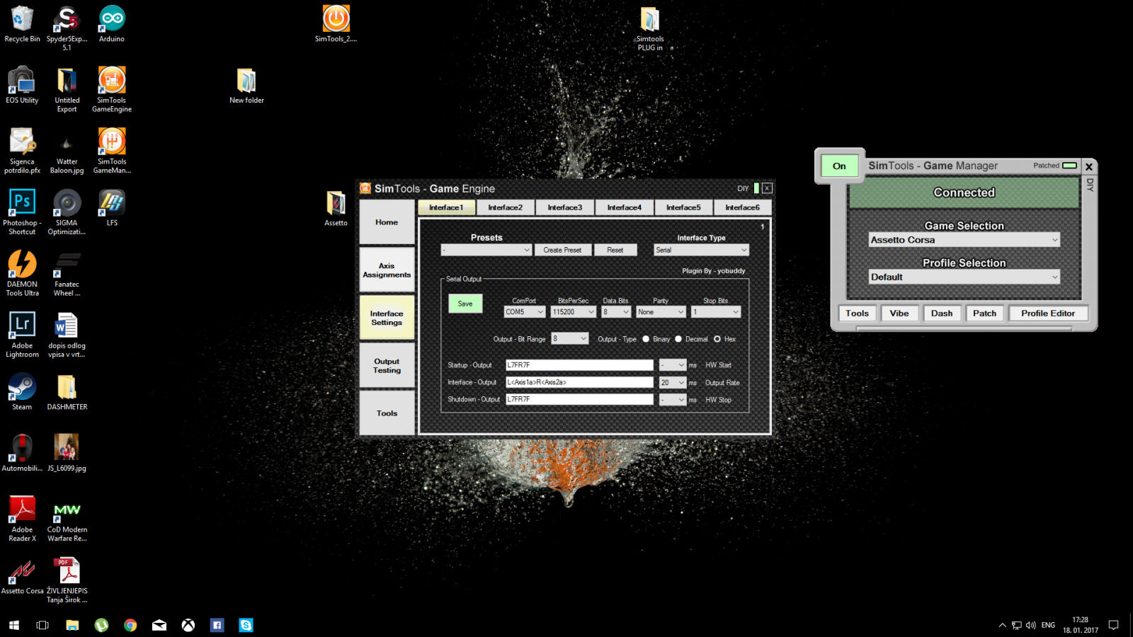Open the Output Testing section
The height and width of the screenshot is (637, 1133).
click(x=387, y=366)
